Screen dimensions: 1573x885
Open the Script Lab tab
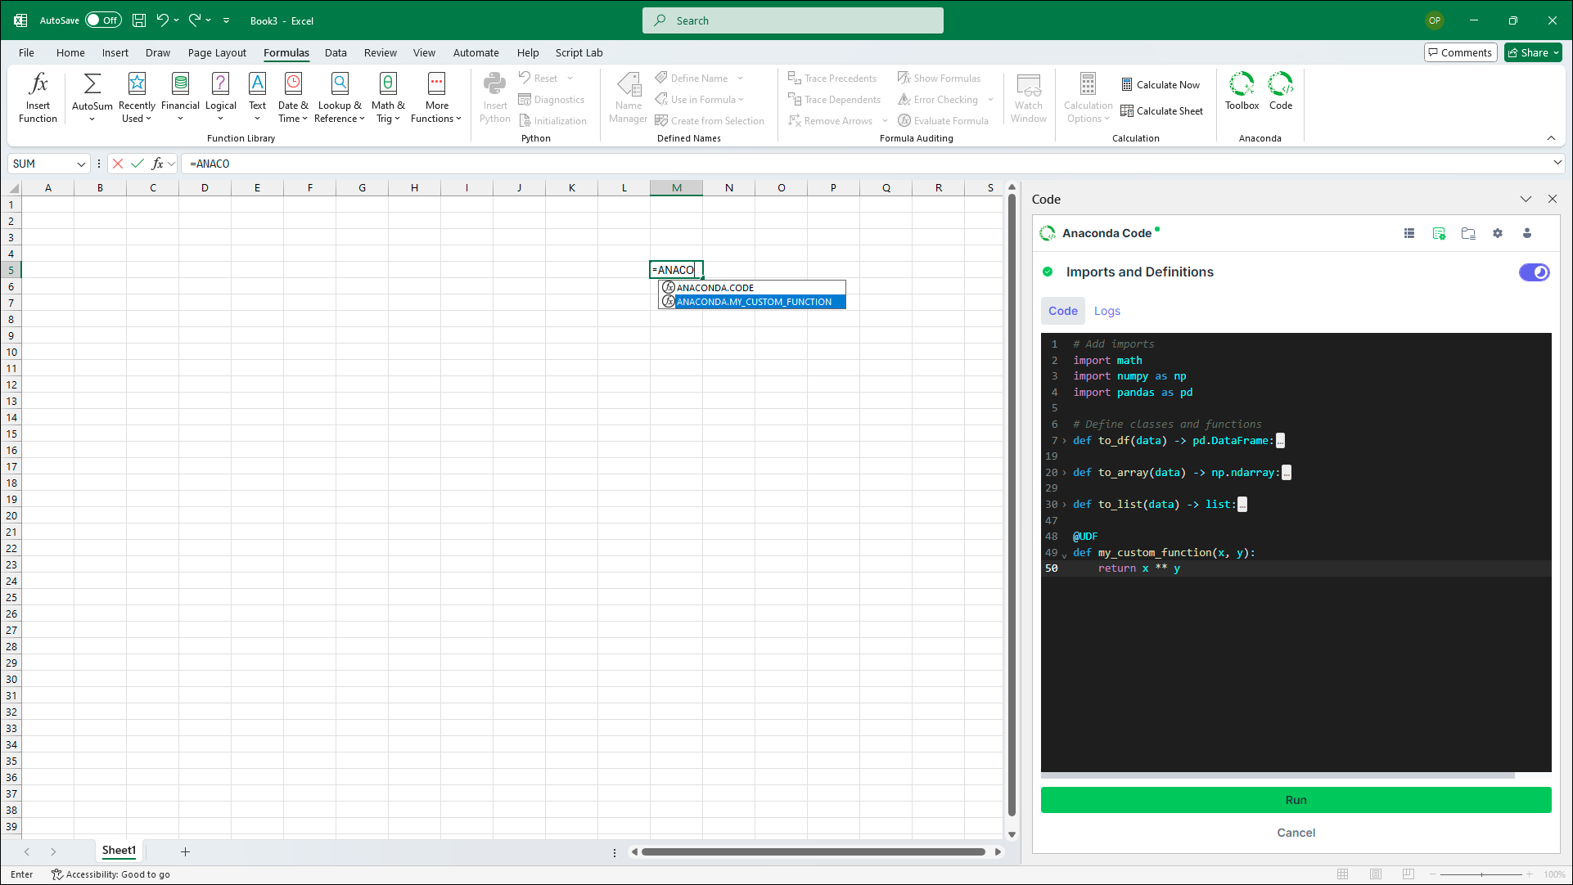coord(579,52)
